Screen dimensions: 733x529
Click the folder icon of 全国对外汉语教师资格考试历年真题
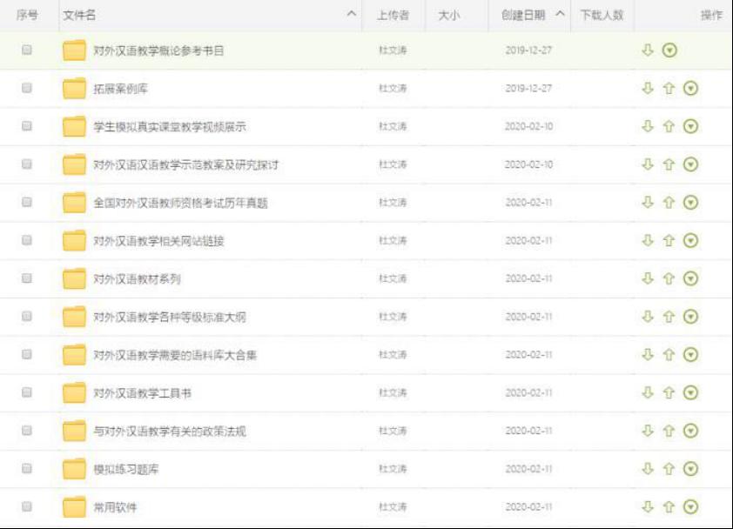74,203
